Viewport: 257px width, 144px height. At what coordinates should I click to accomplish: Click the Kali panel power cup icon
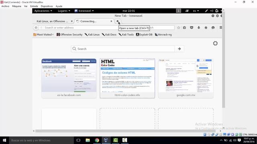[x=217, y=11]
